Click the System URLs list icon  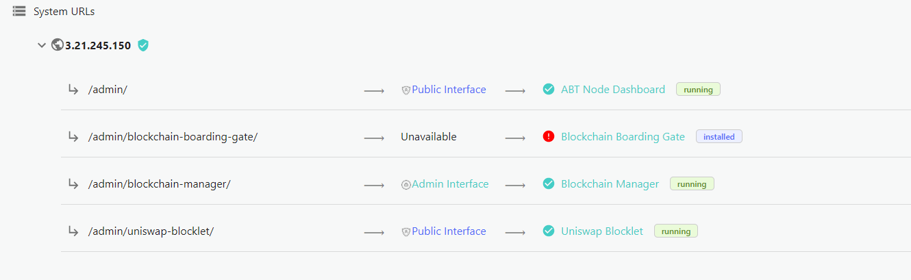(19, 12)
